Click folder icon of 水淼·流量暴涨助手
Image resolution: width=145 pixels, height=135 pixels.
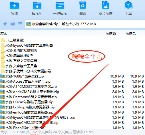pos(3,55)
